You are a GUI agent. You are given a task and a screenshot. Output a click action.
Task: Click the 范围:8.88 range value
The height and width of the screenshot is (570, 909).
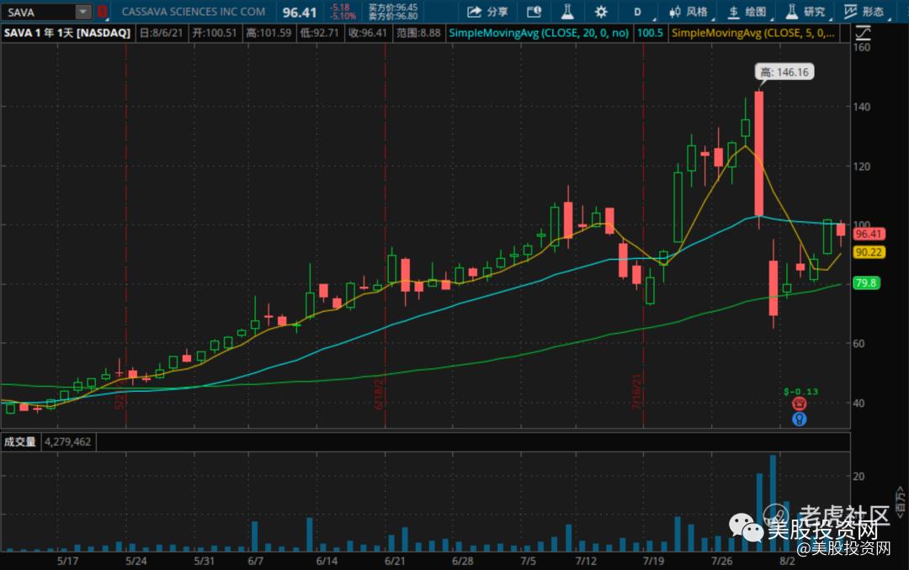coord(418,33)
